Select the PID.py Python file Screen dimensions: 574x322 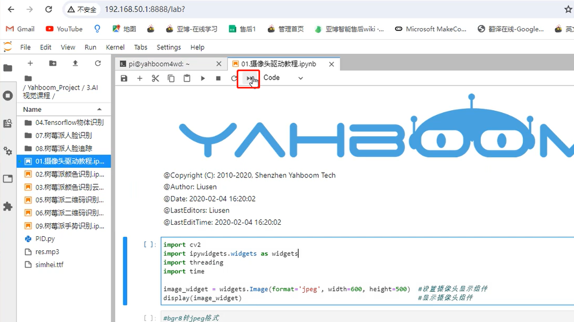click(64, 239)
